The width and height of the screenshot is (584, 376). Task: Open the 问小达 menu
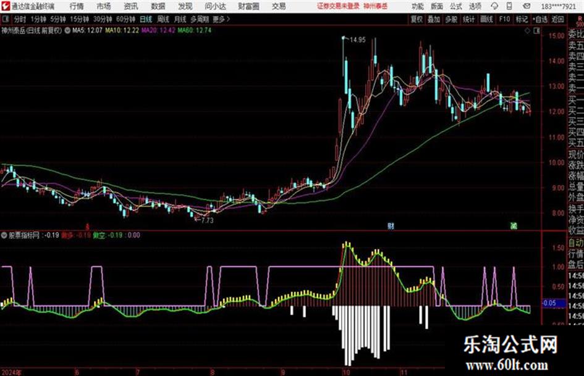coord(216,6)
